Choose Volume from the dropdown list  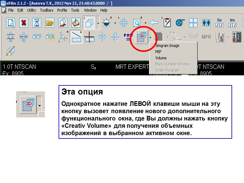pos(173,58)
